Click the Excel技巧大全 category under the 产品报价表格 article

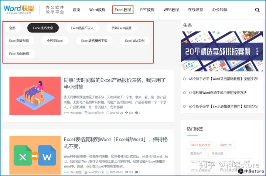[x=96, y=113]
